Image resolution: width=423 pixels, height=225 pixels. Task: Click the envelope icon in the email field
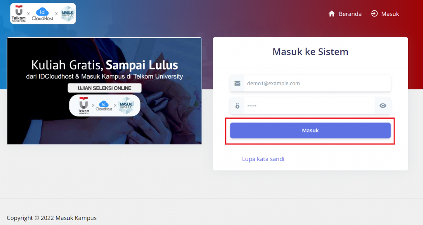click(x=237, y=83)
